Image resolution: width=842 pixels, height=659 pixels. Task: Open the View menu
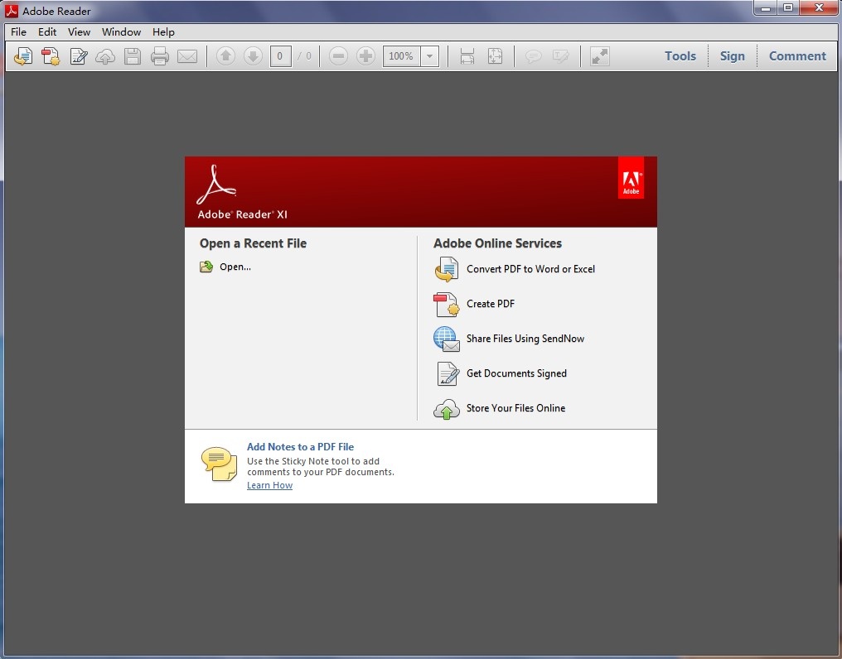click(x=79, y=31)
